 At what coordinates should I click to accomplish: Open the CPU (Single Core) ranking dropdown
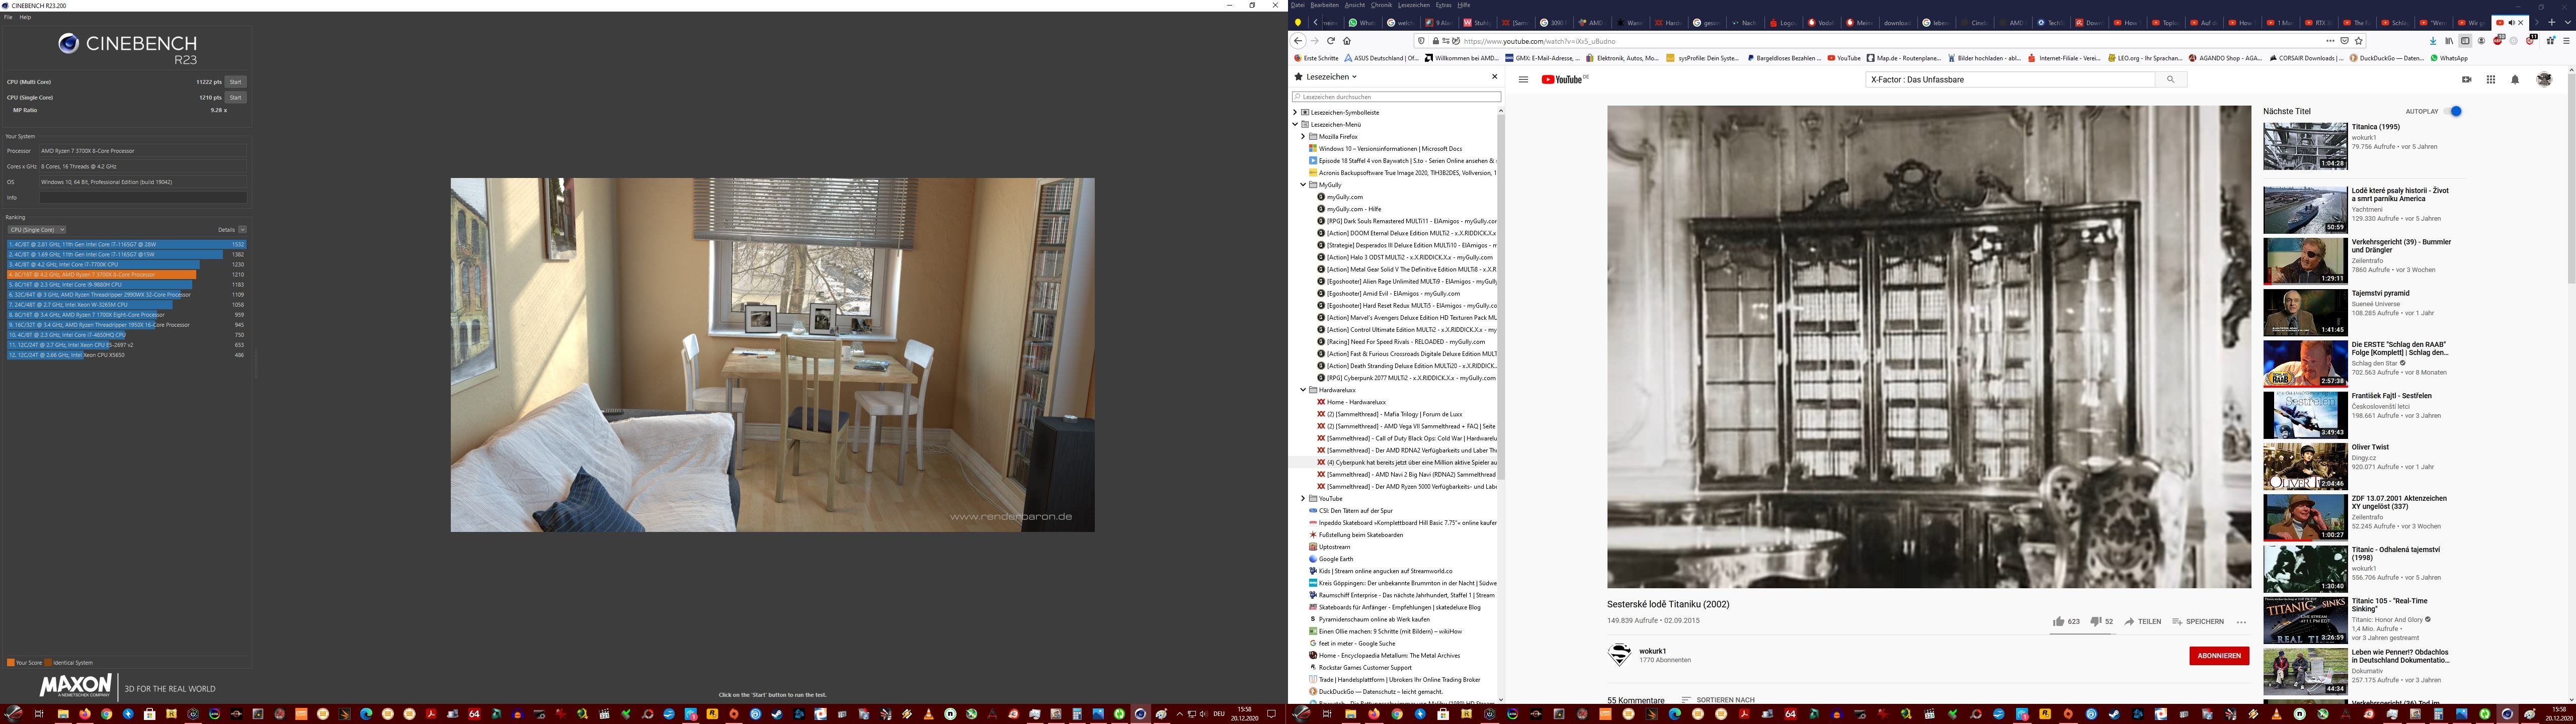tap(36, 230)
